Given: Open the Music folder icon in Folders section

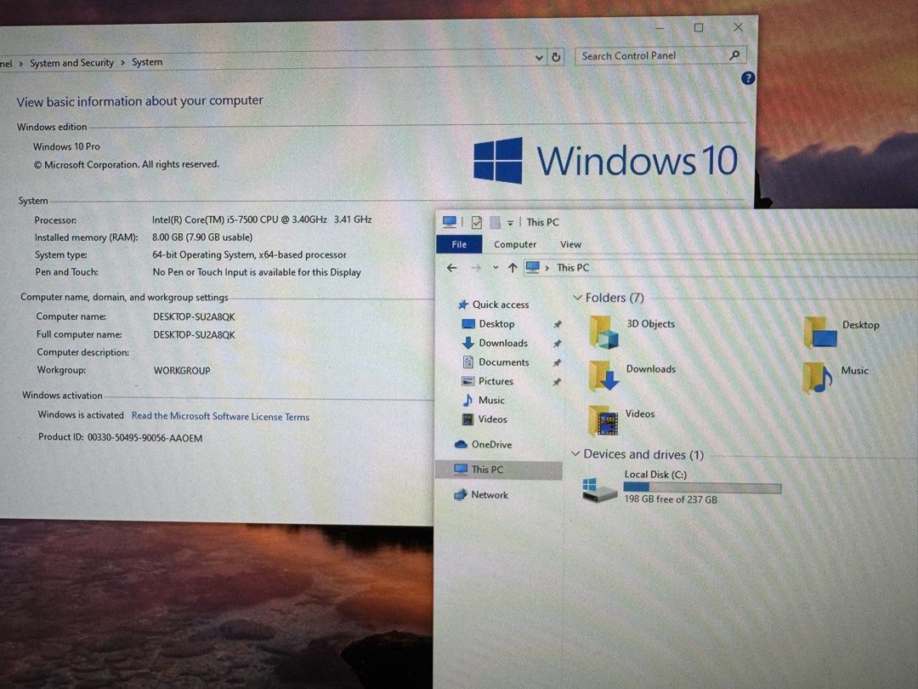Looking at the screenshot, I should tap(818, 378).
